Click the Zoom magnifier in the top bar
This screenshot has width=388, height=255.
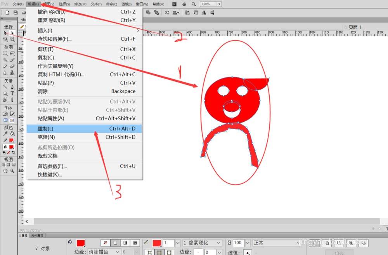194,4
